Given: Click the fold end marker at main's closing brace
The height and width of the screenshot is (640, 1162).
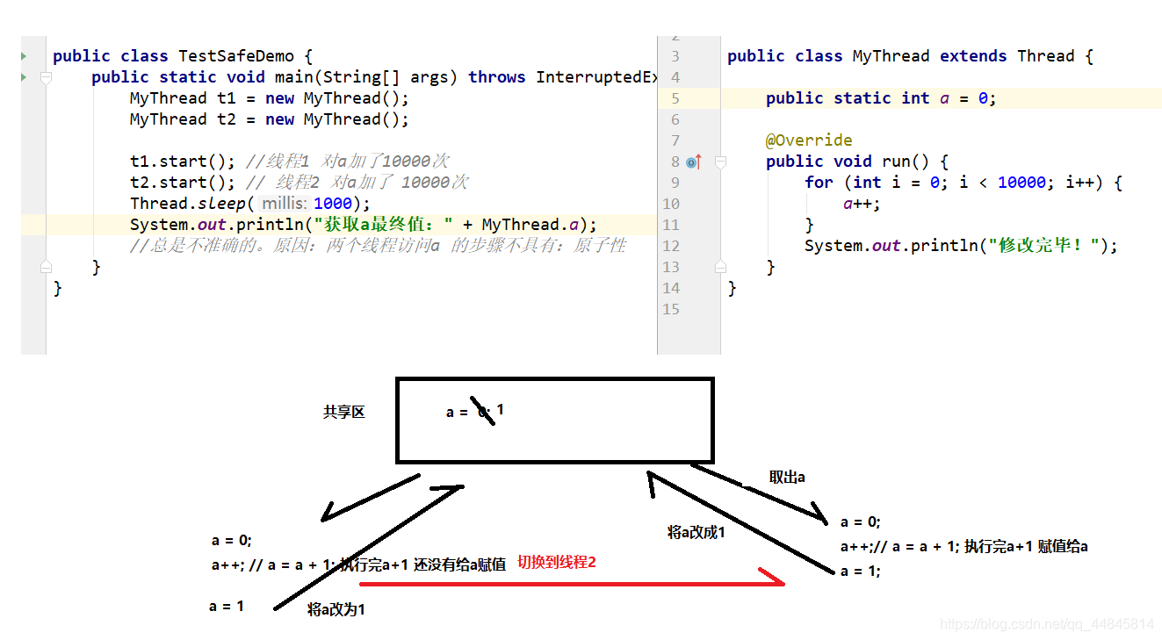Looking at the screenshot, I should [46, 267].
